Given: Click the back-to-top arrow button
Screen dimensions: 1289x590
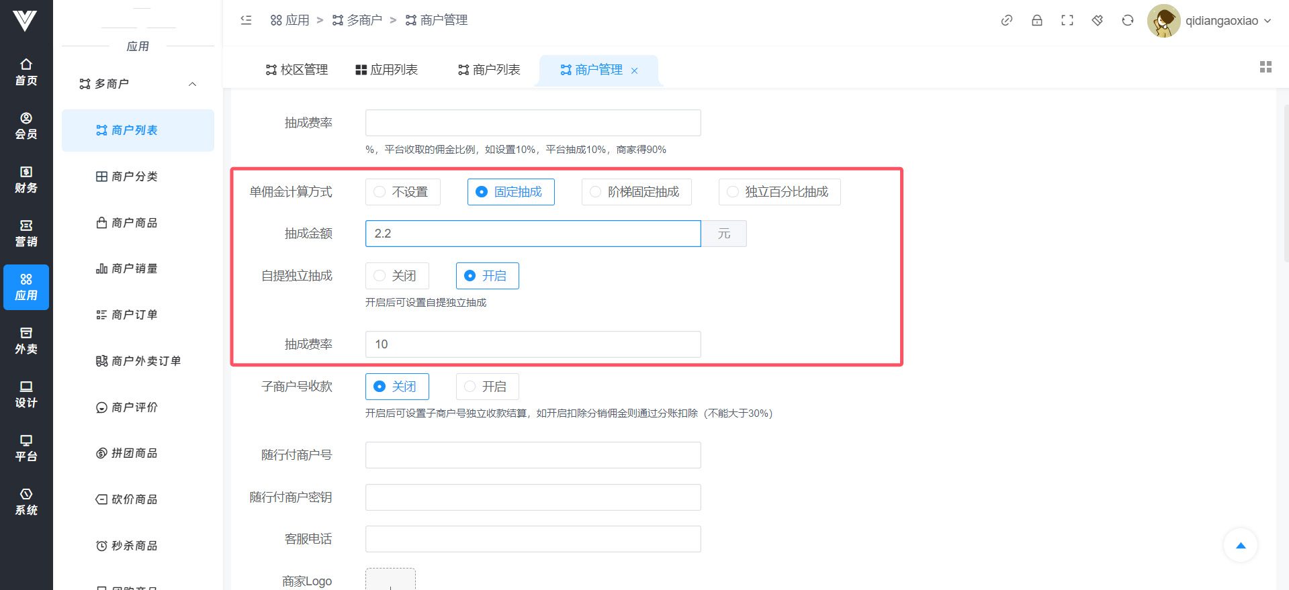Looking at the screenshot, I should point(1240,545).
